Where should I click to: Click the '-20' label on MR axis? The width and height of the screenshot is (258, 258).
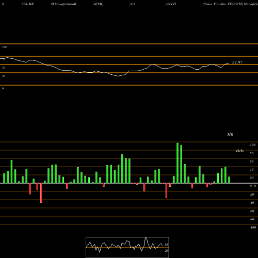252,195
